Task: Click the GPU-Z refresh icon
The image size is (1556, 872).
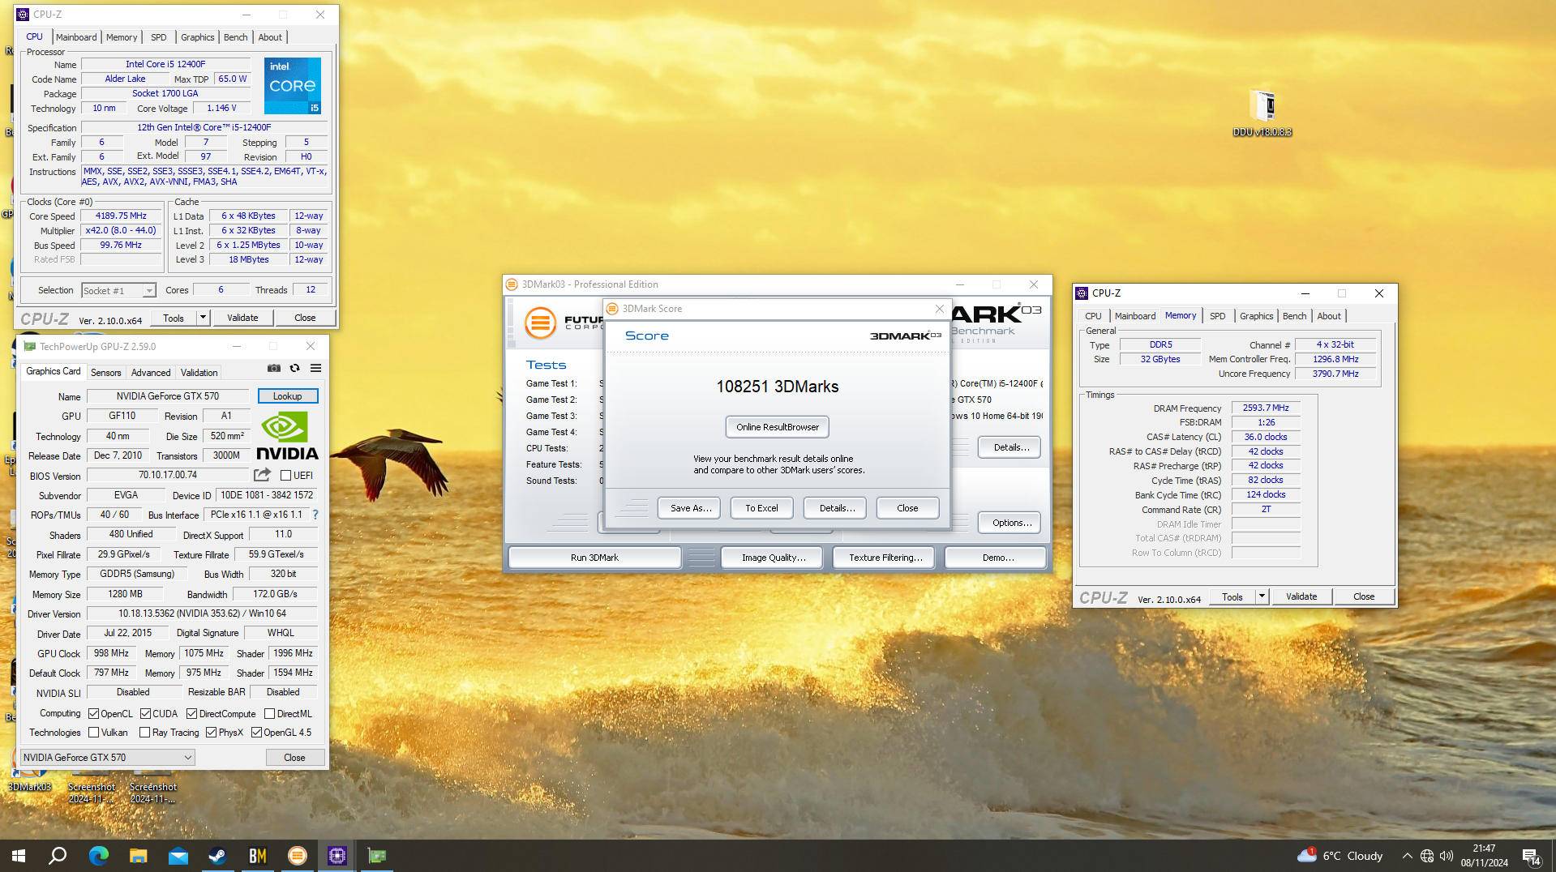Action: 295,368
